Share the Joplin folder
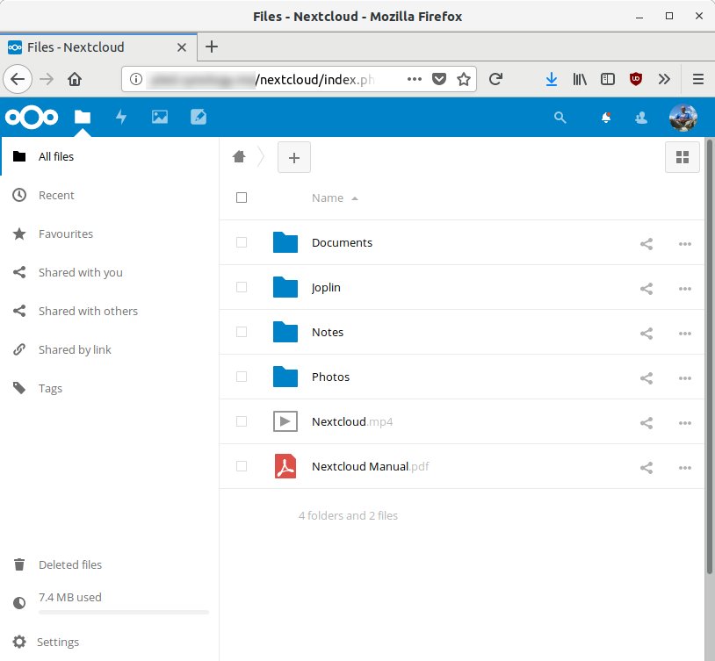The width and height of the screenshot is (715, 661). coord(646,288)
